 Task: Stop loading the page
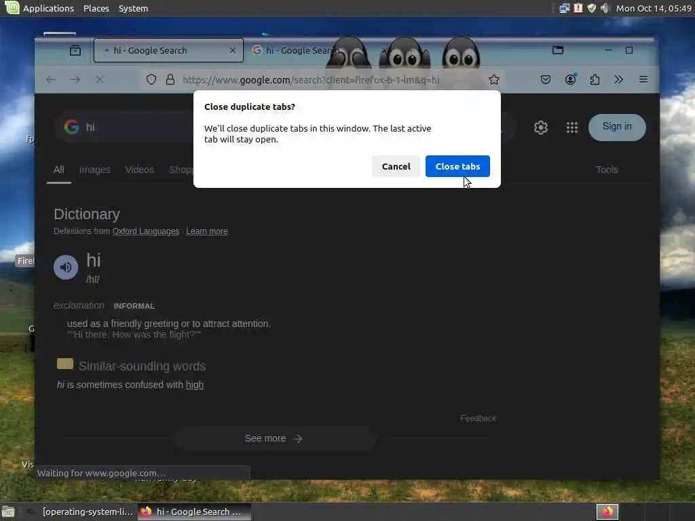(x=100, y=80)
